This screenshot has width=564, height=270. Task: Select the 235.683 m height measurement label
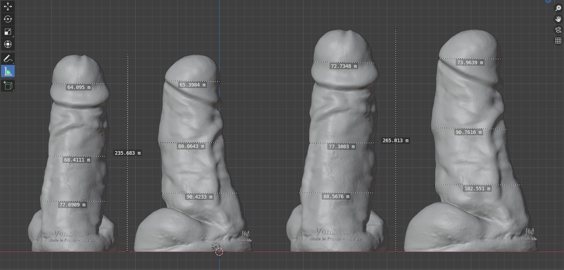(127, 153)
